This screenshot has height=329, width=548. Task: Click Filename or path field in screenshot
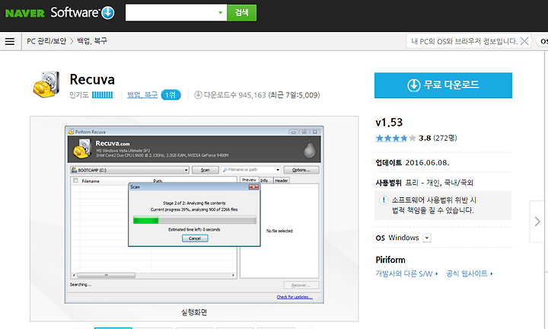pyautogui.click(x=251, y=170)
